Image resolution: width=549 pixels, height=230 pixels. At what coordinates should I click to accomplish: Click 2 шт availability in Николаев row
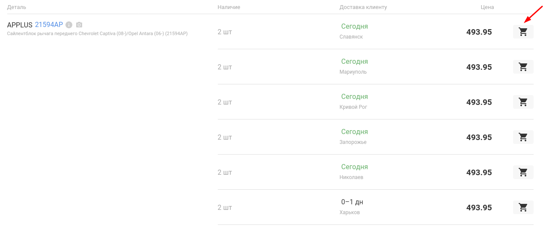(225, 173)
